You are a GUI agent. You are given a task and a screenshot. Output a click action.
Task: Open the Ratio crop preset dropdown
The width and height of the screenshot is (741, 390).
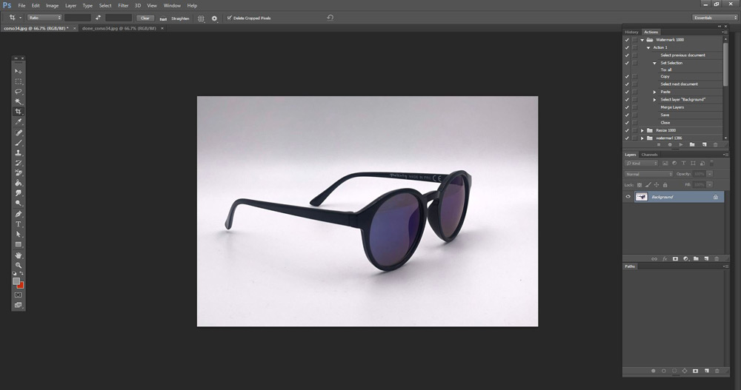[x=44, y=18]
